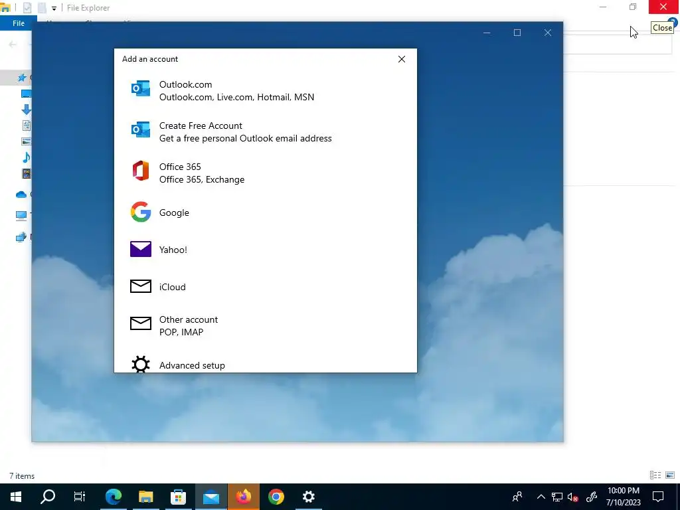This screenshot has width=680, height=510.
Task: Open the Windows Start menu
Action: point(16,497)
